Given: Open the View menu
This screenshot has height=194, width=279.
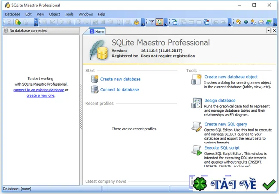Looking at the screenshot, I should 40,14.
